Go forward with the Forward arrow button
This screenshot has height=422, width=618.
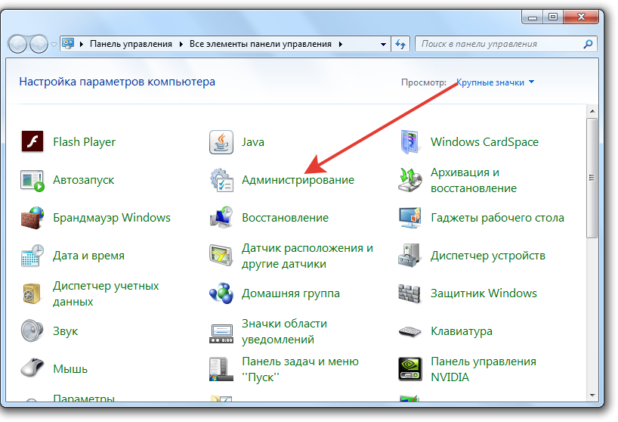[39, 44]
